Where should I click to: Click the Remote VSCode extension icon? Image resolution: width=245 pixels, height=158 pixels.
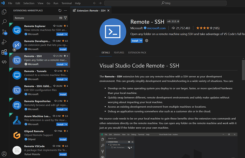coord(17,150)
